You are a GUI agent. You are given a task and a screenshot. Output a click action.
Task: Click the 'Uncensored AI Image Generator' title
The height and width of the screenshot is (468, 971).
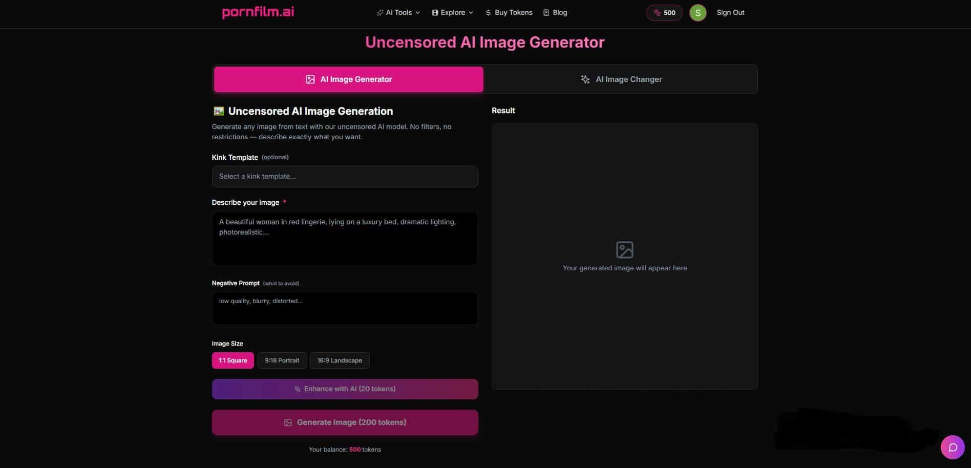click(484, 42)
